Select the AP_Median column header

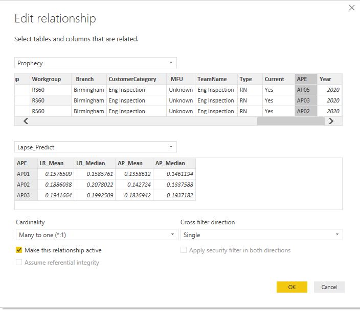point(174,163)
